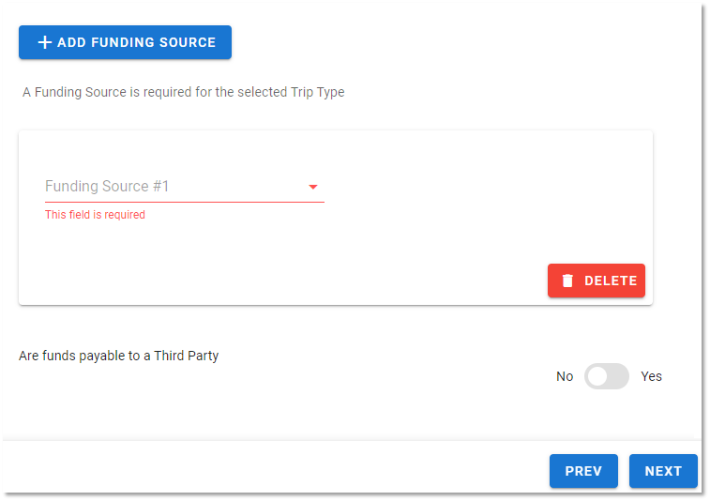The height and width of the screenshot is (501, 710).
Task: Click the 'This field is required' error message
Action: (95, 215)
